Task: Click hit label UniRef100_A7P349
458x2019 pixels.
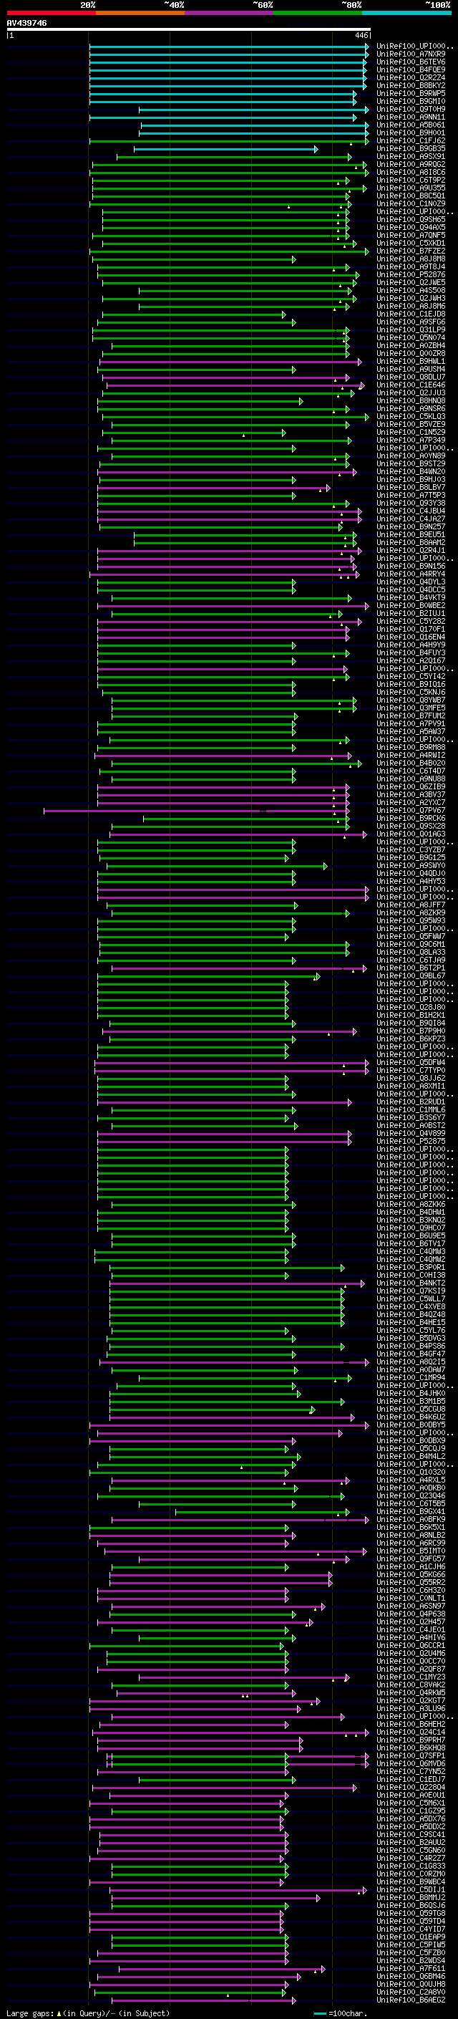Action: [411, 440]
